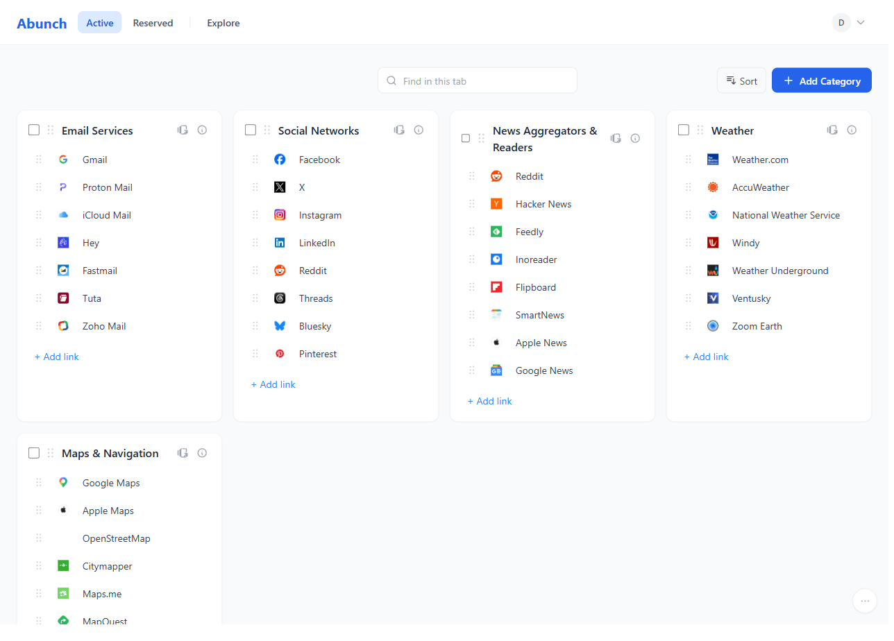Open the Maps.me link
This screenshot has height=641, width=894.
click(x=102, y=594)
